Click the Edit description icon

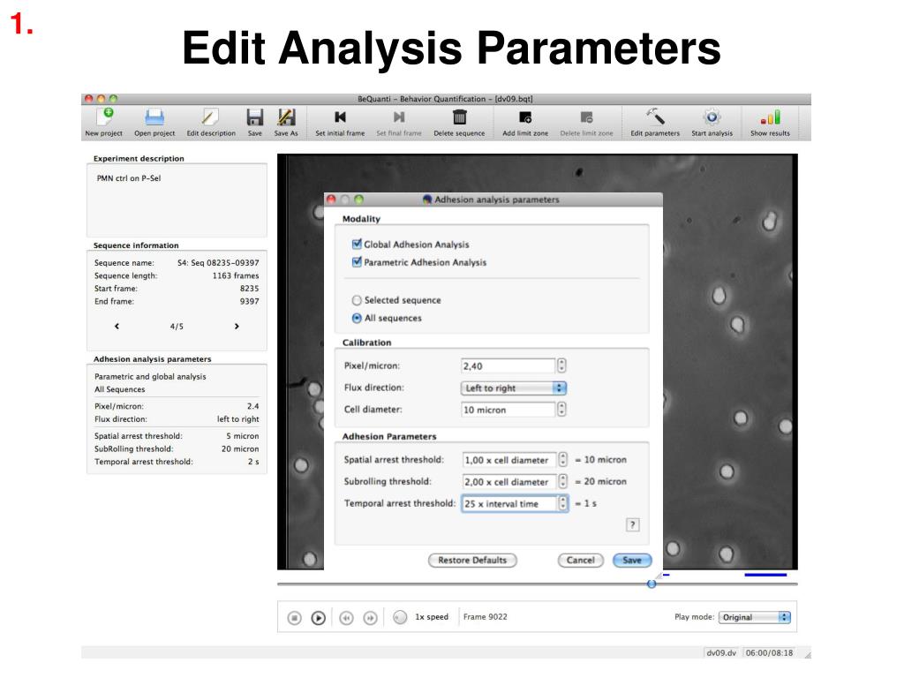point(210,117)
